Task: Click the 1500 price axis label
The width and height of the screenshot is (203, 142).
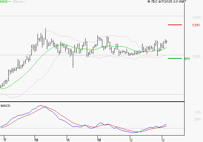Action: pyautogui.click(x=196, y=17)
